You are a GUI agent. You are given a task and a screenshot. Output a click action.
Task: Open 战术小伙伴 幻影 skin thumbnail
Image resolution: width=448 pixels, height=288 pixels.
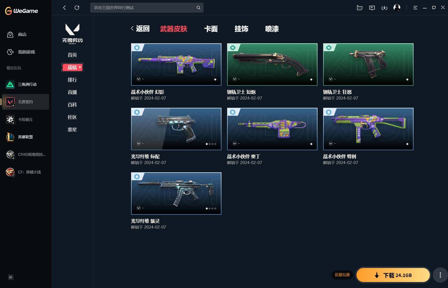click(176, 65)
